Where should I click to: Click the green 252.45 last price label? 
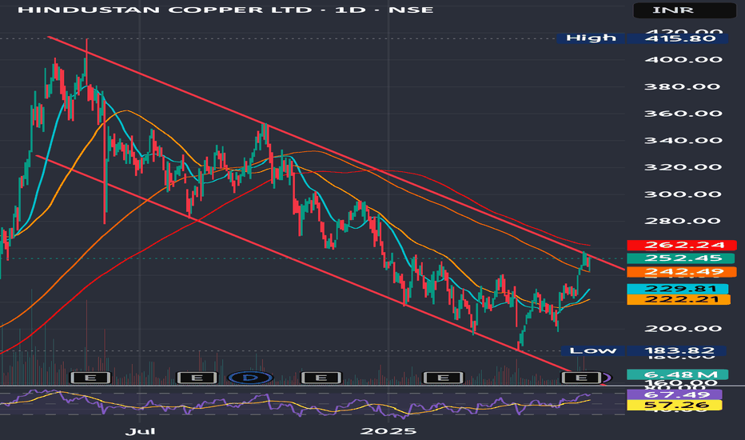click(x=680, y=258)
